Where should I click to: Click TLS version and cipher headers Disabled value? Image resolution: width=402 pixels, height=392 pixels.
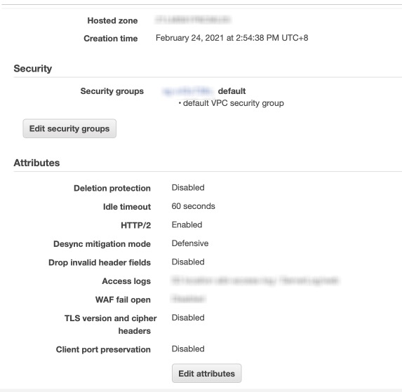(188, 318)
